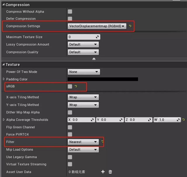Open the Compression Settings dropdown
The width and height of the screenshot is (187, 177).
tap(97, 26)
